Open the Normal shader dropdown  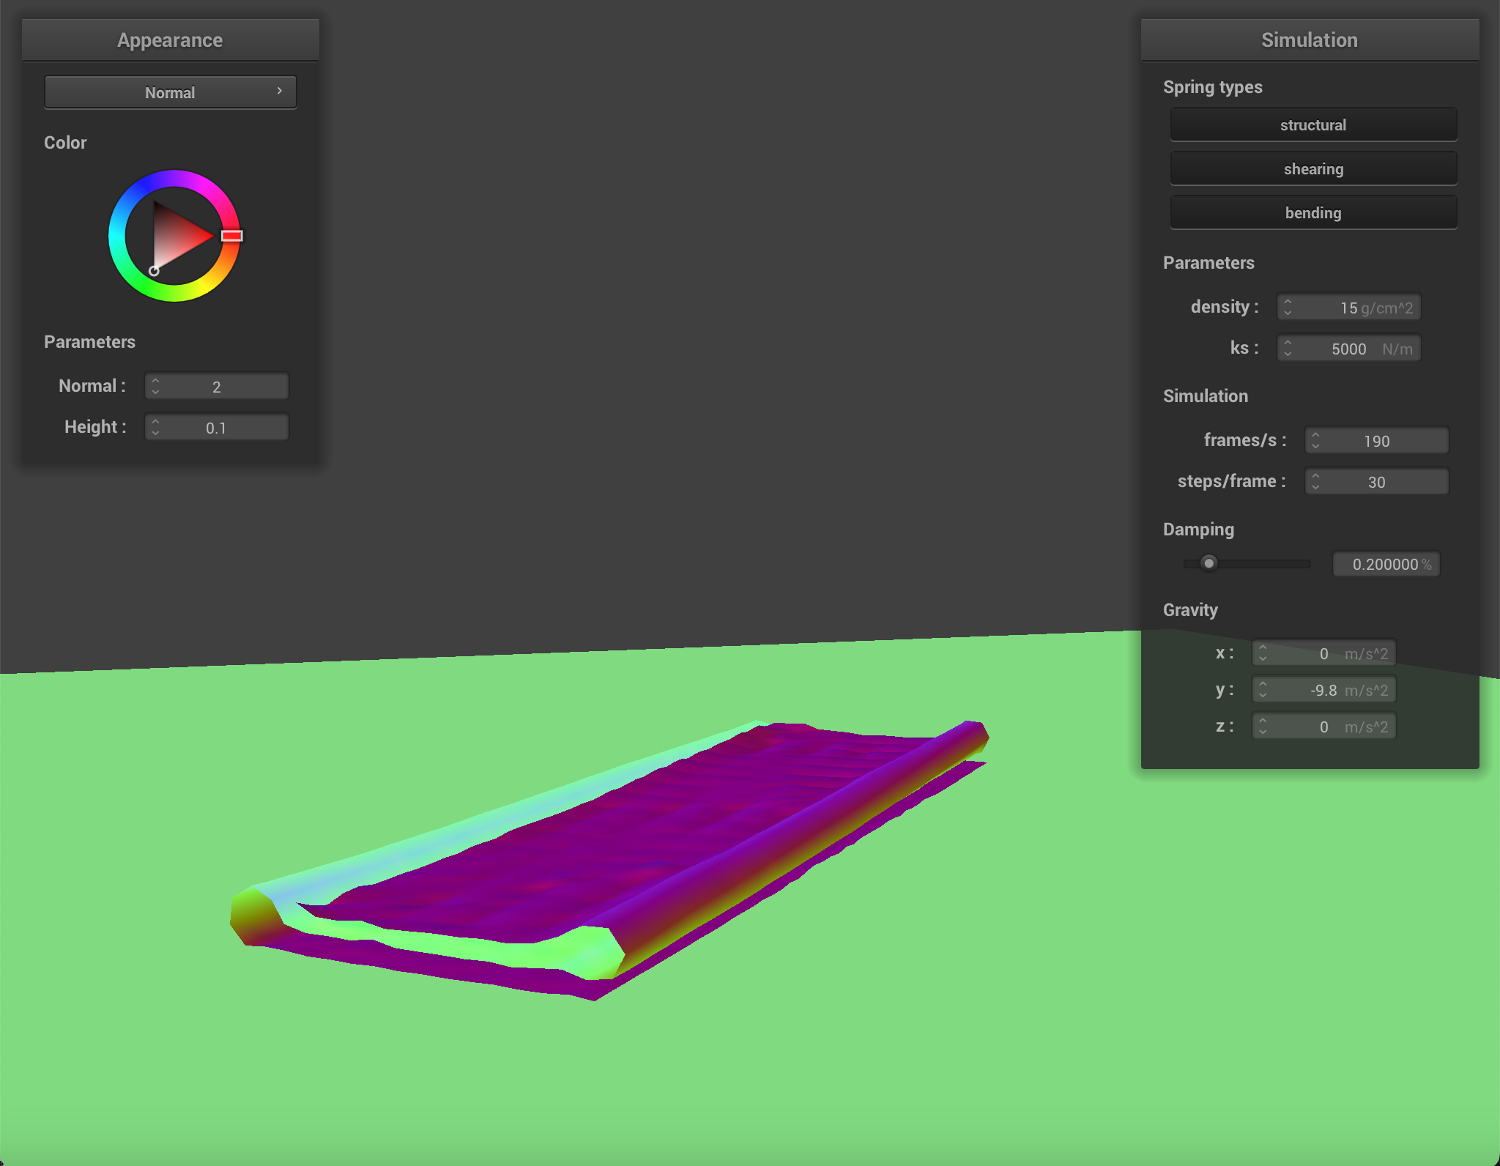click(x=170, y=92)
